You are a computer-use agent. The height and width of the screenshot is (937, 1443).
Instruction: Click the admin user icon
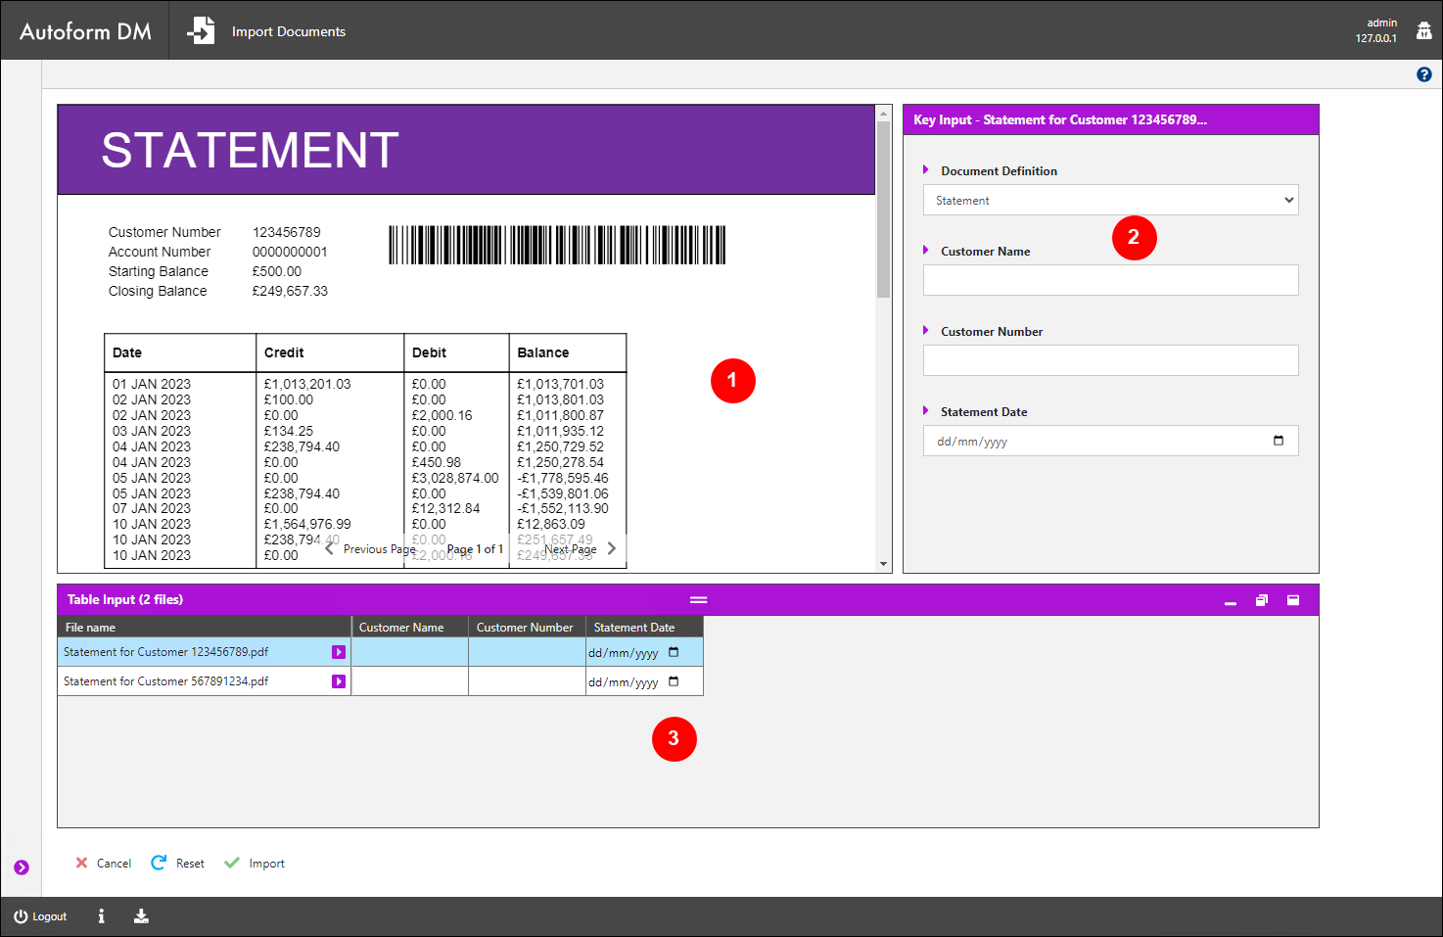[1424, 30]
